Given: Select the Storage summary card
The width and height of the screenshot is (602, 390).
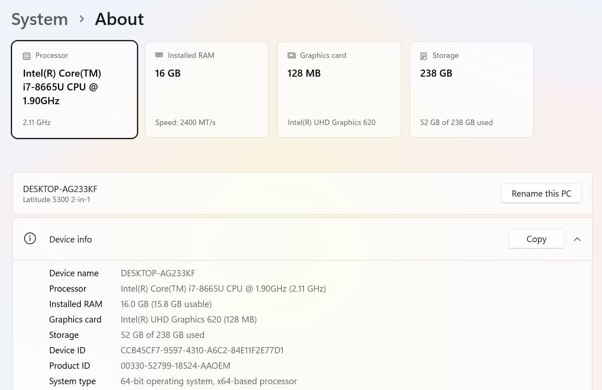Looking at the screenshot, I should point(472,90).
